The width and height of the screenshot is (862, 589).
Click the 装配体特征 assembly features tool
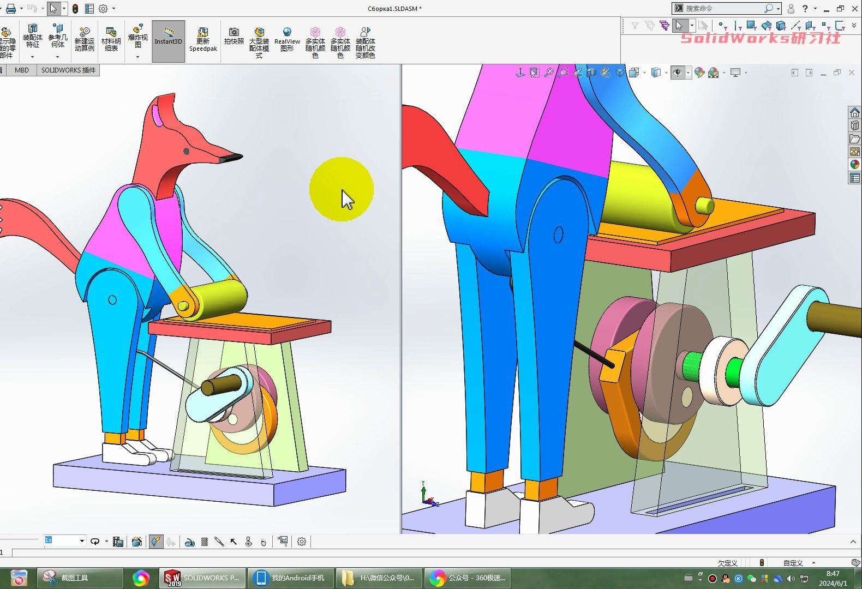click(33, 41)
